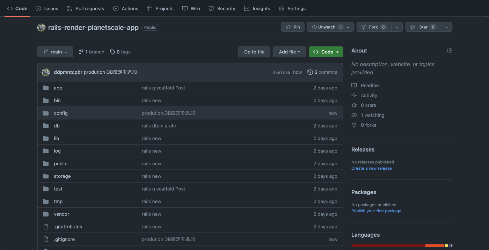Click the vendor folder icon
Viewport: 489px width, 250px height.
46,214
